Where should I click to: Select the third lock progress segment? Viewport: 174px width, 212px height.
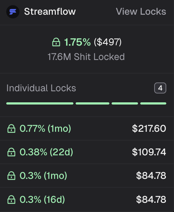click(125, 103)
